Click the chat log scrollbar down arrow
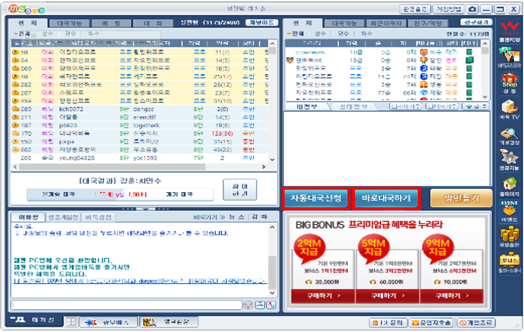Screen dimensions: 524x332 [272, 293]
